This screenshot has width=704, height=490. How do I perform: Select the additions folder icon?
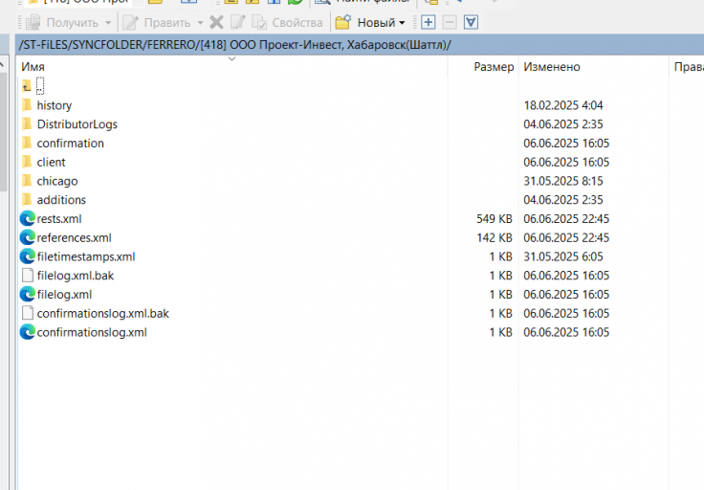27,199
